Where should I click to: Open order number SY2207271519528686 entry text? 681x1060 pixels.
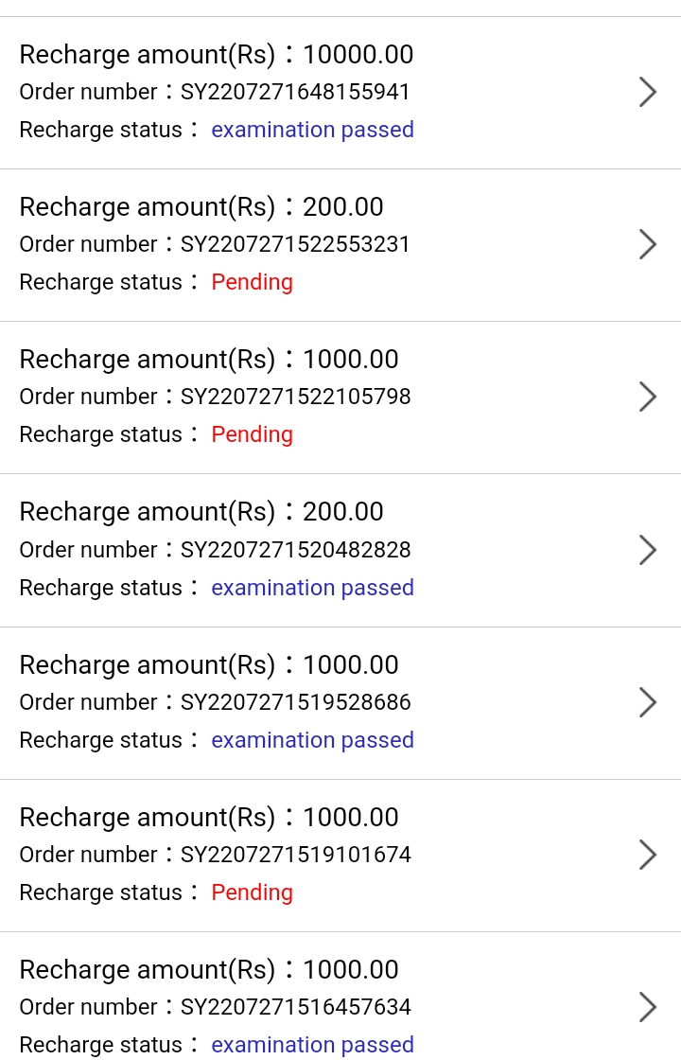point(295,702)
